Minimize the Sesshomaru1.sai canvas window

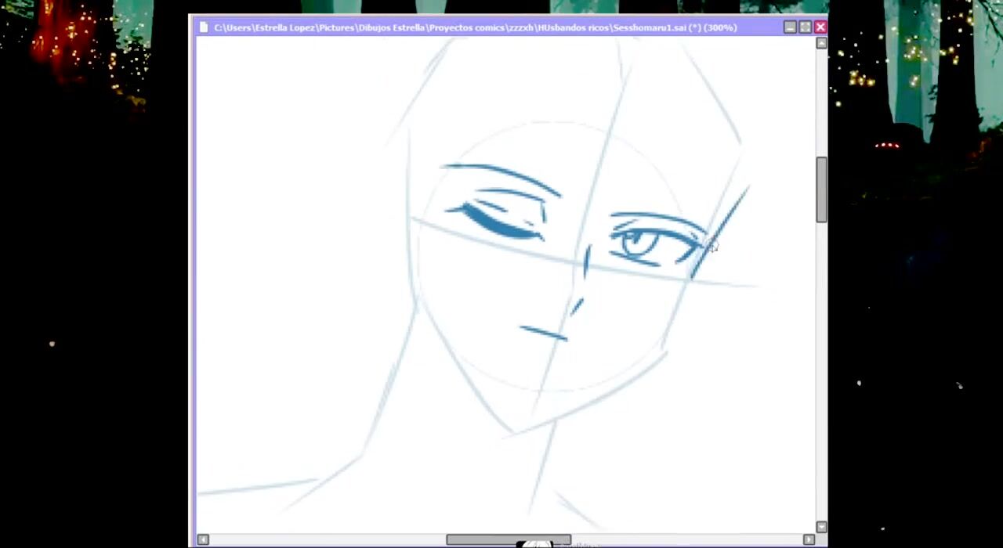coord(790,27)
